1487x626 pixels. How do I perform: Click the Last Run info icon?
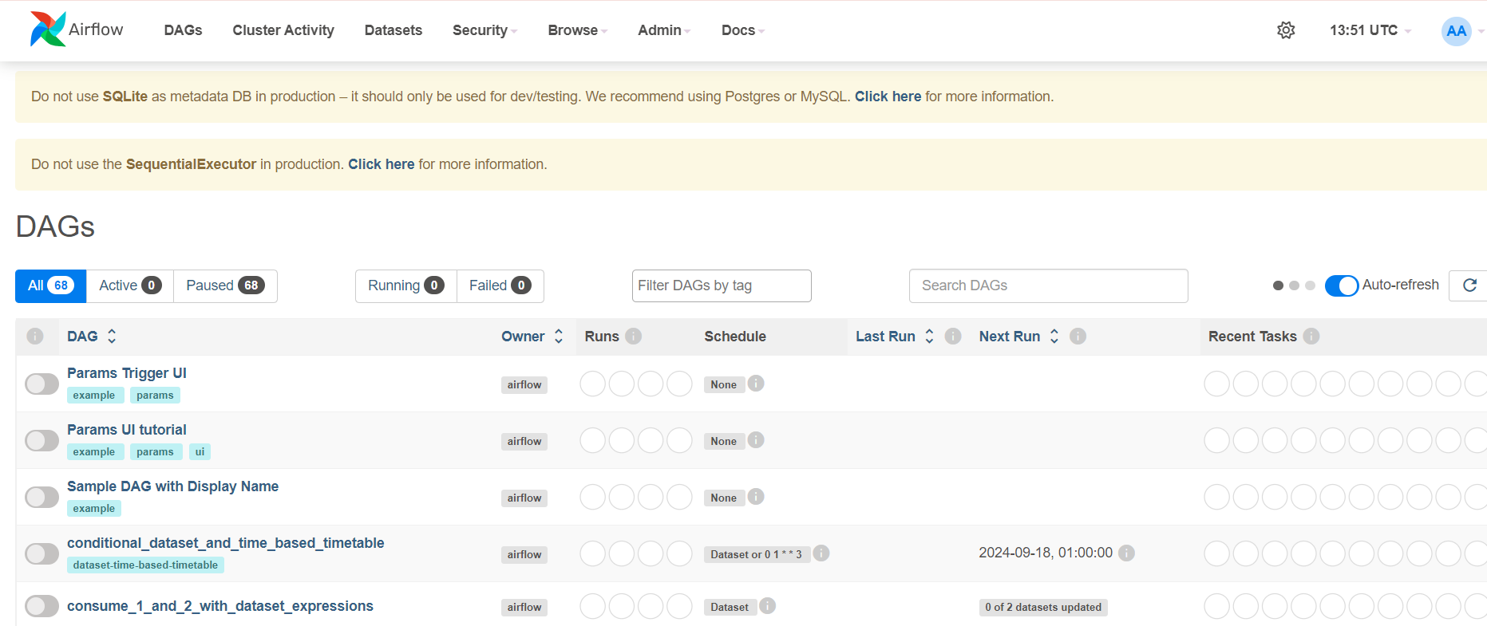click(x=952, y=337)
